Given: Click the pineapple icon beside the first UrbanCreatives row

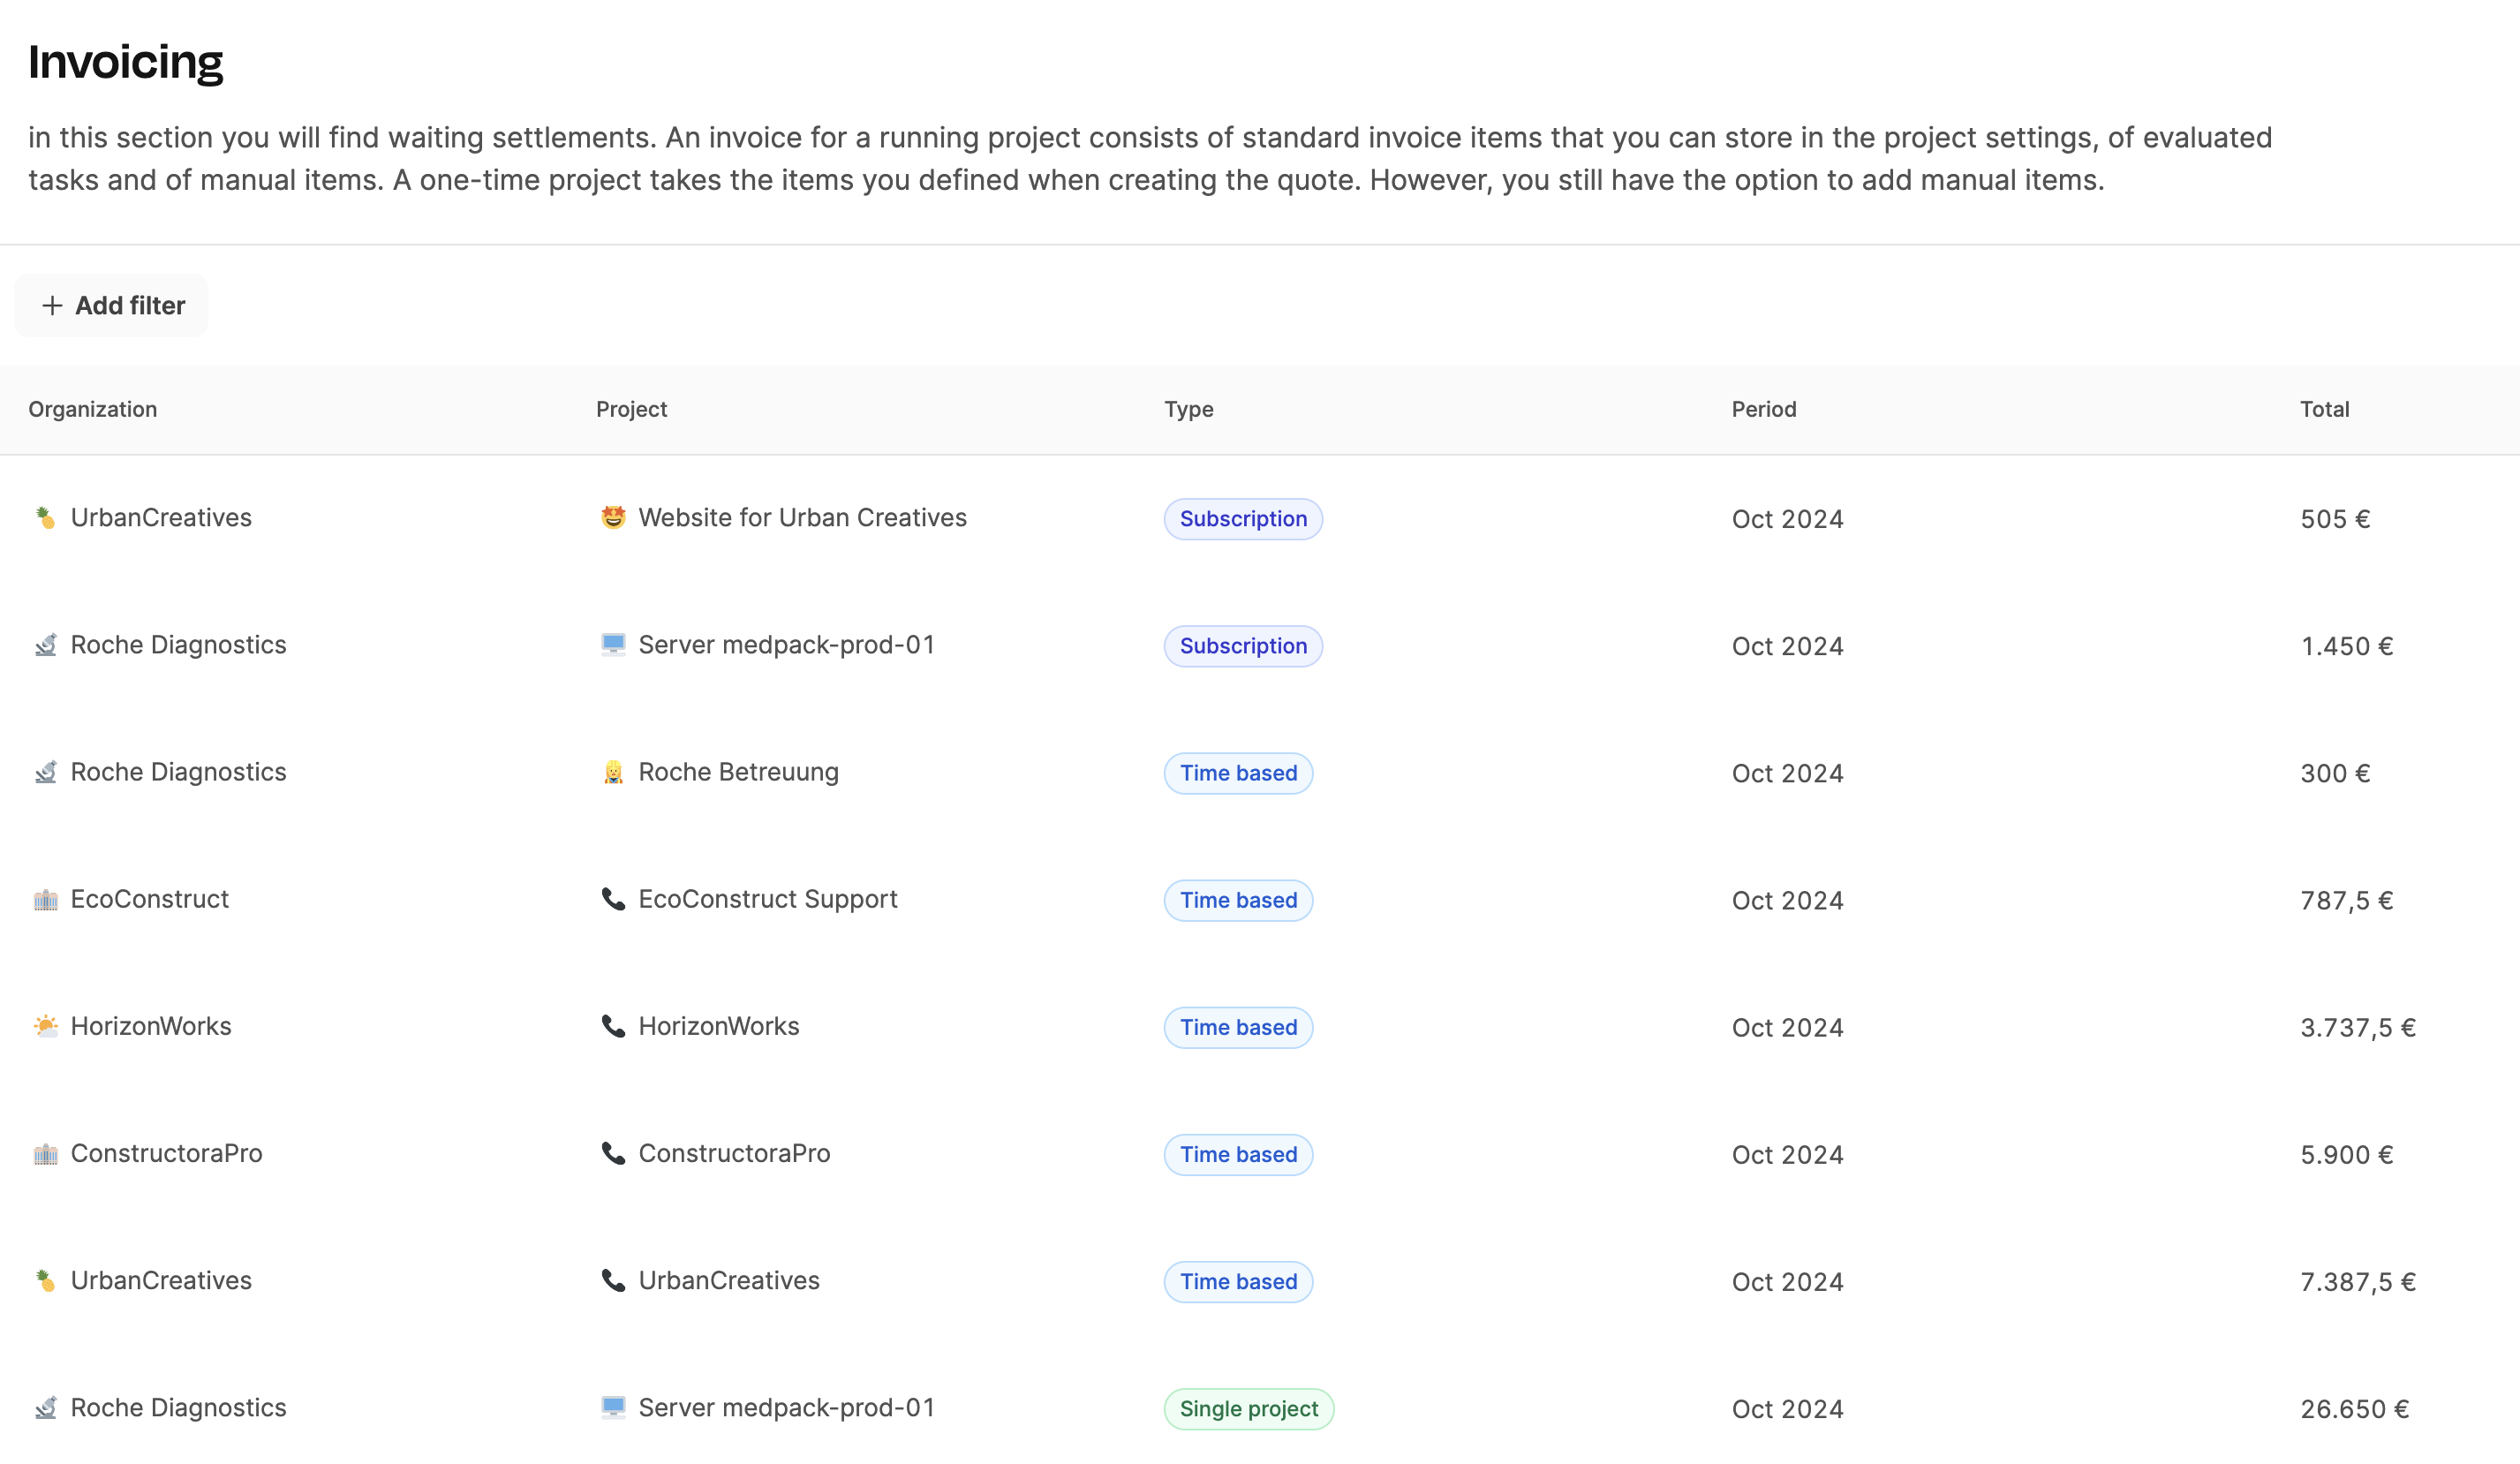Looking at the screenshot, I should [45, 518].
